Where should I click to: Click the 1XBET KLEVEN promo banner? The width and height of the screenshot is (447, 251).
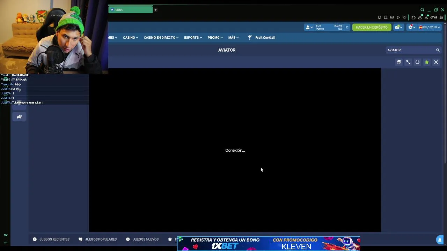click(x=269, y=244)
